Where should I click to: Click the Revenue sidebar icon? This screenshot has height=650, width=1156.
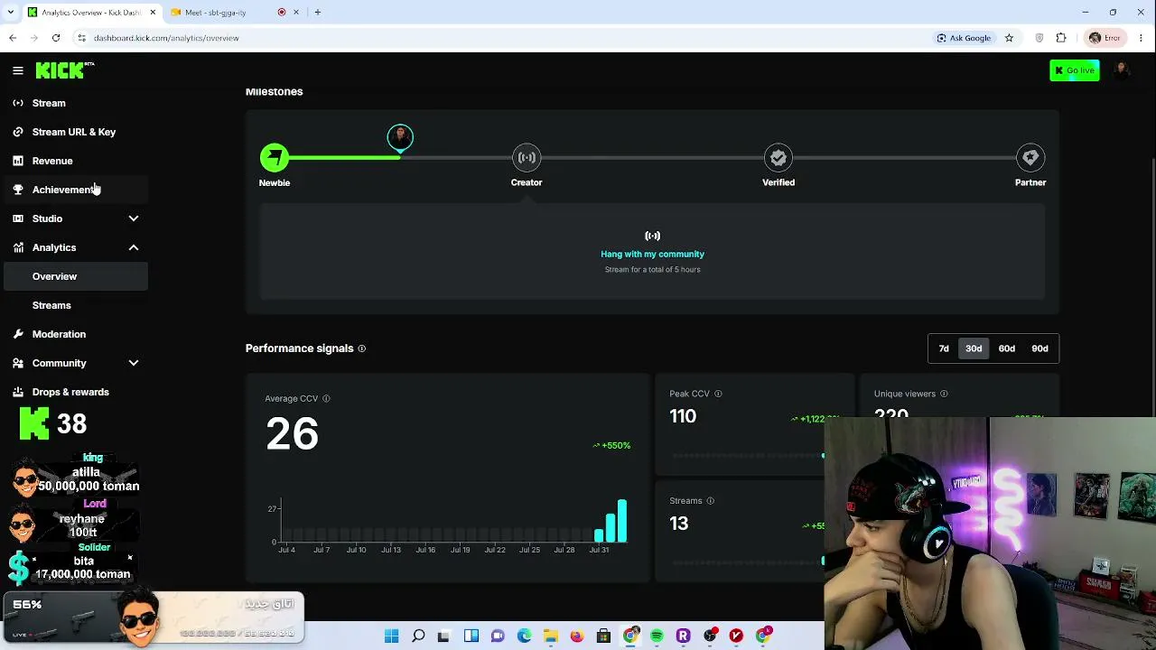pyautogui.click(x=18, y=161)
